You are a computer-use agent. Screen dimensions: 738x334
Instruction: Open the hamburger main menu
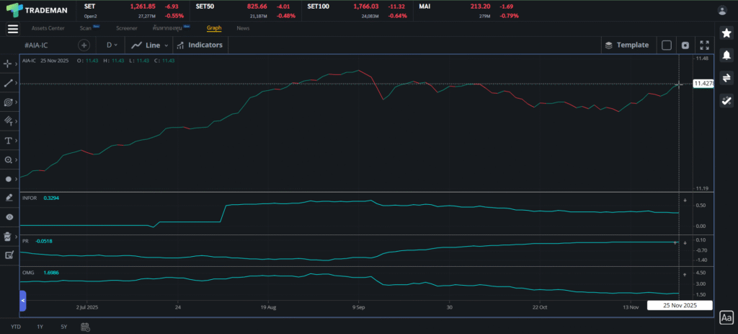click(x=13, y=29)
